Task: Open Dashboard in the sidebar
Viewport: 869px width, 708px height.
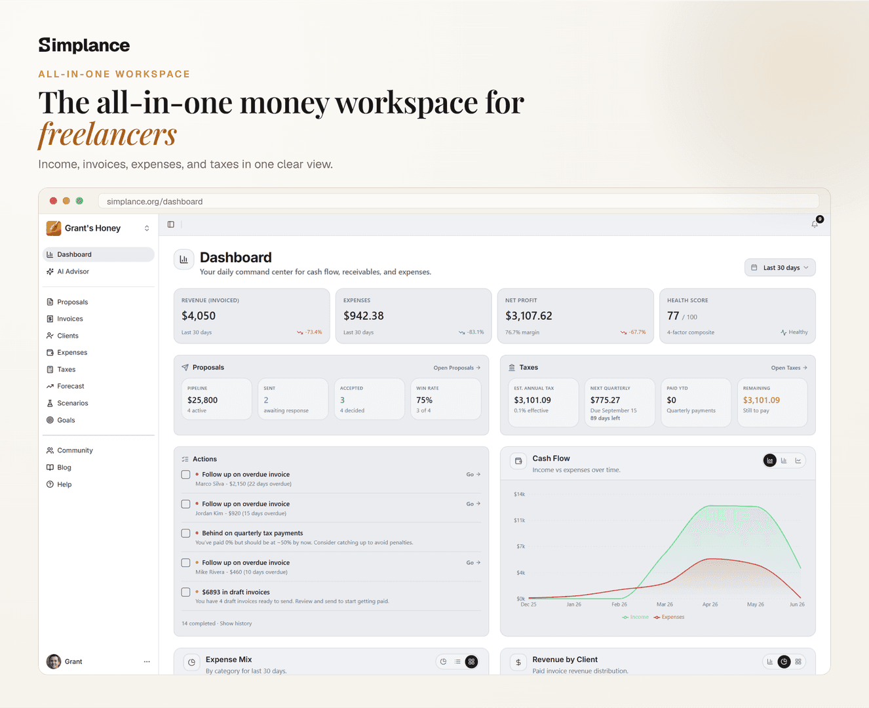Action: [x=98, y=254]
